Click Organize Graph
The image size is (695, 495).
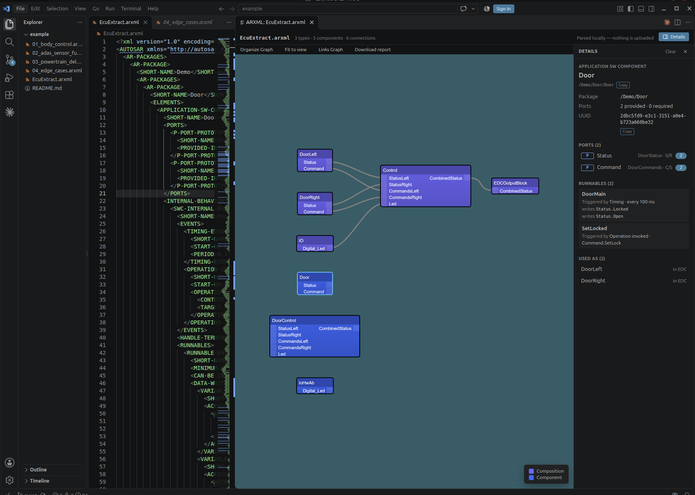pyautogui.click(x=257, y=49)
